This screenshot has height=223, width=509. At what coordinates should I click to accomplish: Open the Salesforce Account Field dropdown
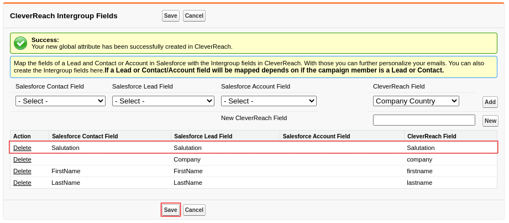pos(269,101)
